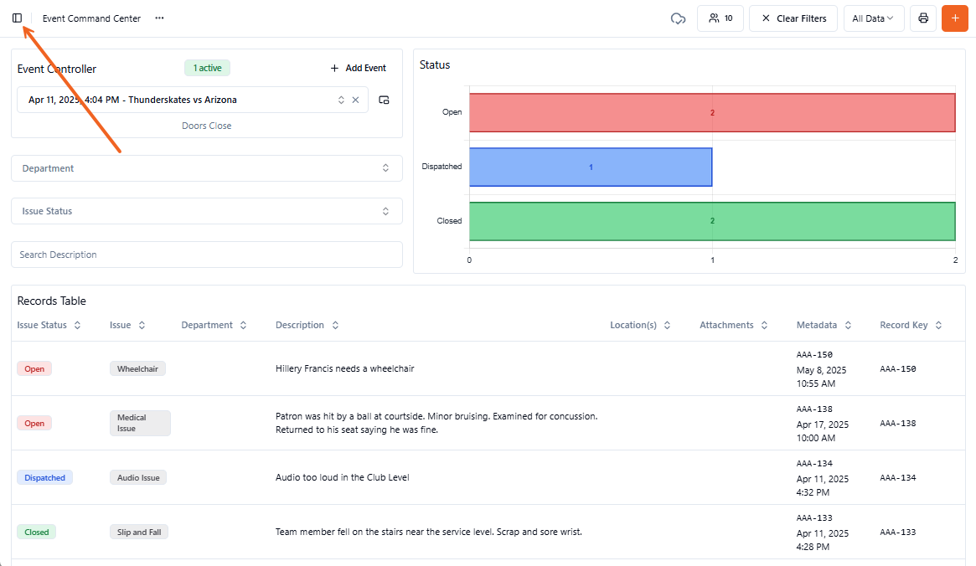
Task: Clear the selected event with X icon
Action: coord(355,100)
